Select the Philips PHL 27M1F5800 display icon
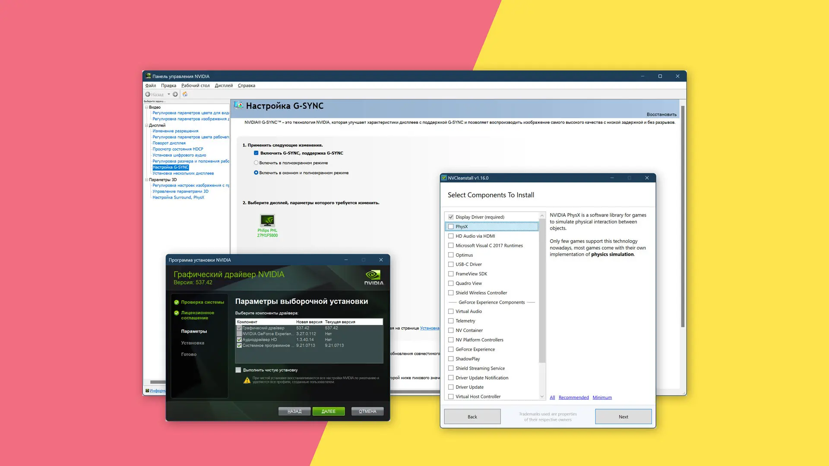Viewport: 829px width, 466px height. [267, 220]
